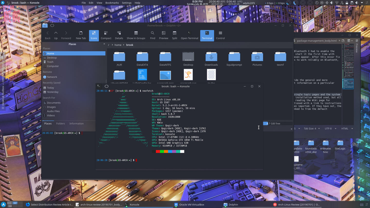This screenshot has height=208, width=370.
Task: Open Konsole File menu
Action: (x=84, y=3)
